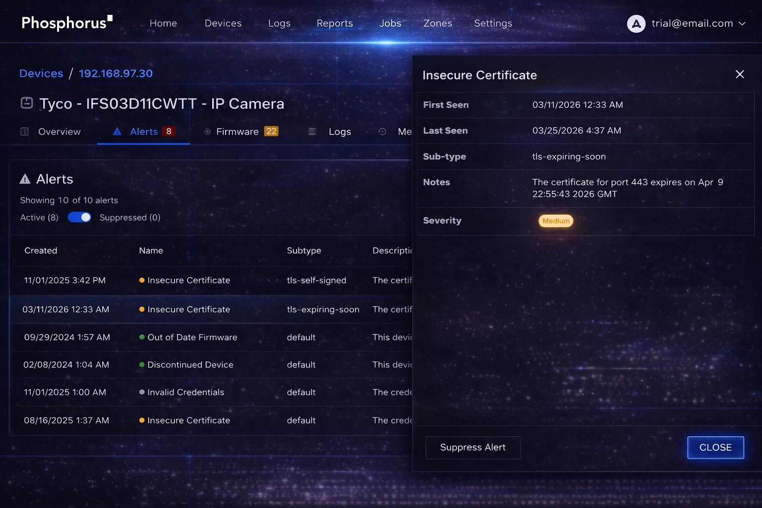Viewport: 762px width, 508px height.
Task: Open the Created column to sort alerts
Action: pyautogui.click(x=41, y=251)
